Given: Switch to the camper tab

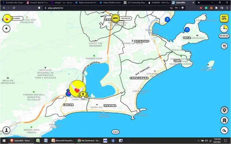Looking at the screenshot, I should click(x=62, y=3).
